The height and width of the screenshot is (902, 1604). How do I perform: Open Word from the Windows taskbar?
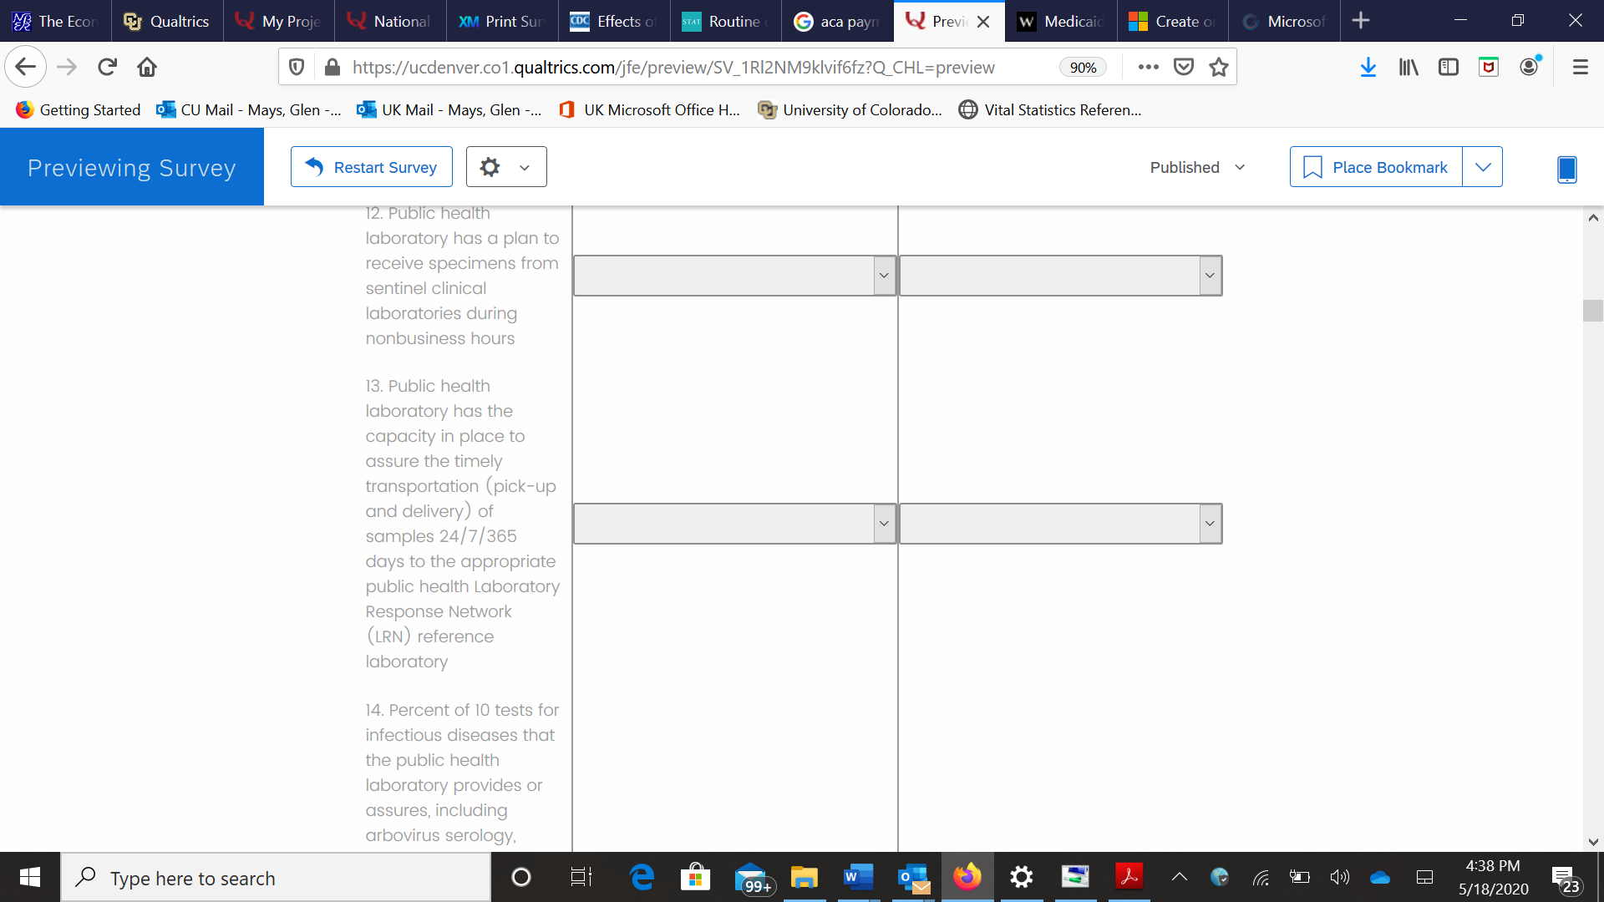858,877
